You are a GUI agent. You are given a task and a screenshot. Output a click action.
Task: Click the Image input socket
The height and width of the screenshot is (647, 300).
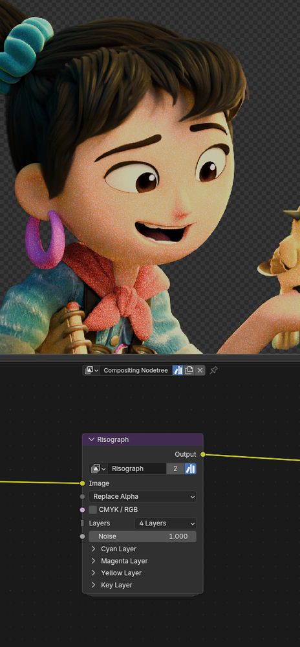click(82, 483)
